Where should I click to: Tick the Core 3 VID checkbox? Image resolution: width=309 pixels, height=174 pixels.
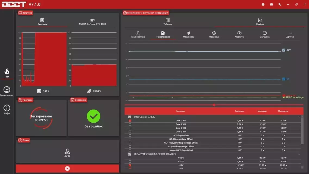(130, 132)
